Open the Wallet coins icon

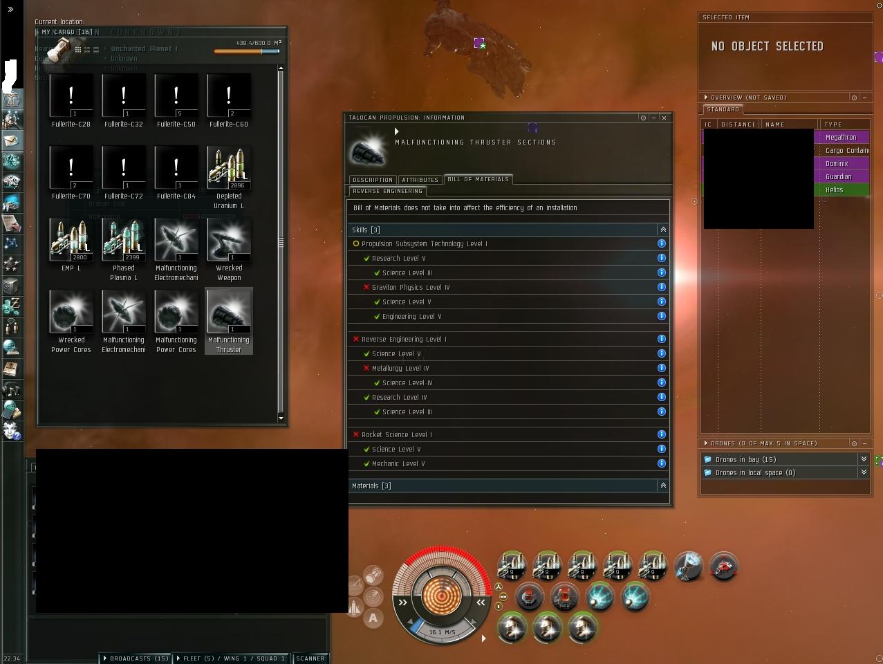pos(11,306)
